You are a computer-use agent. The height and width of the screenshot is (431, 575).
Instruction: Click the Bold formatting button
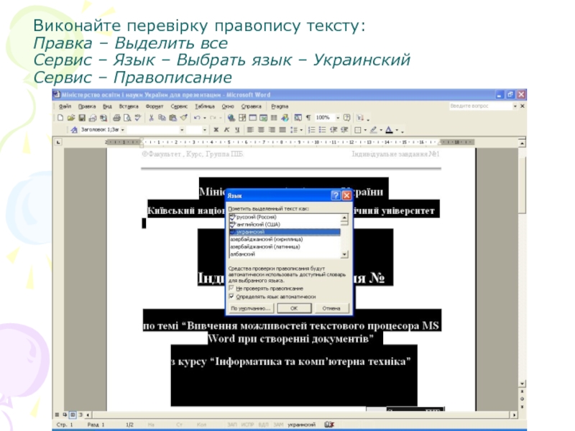point(216,130)
